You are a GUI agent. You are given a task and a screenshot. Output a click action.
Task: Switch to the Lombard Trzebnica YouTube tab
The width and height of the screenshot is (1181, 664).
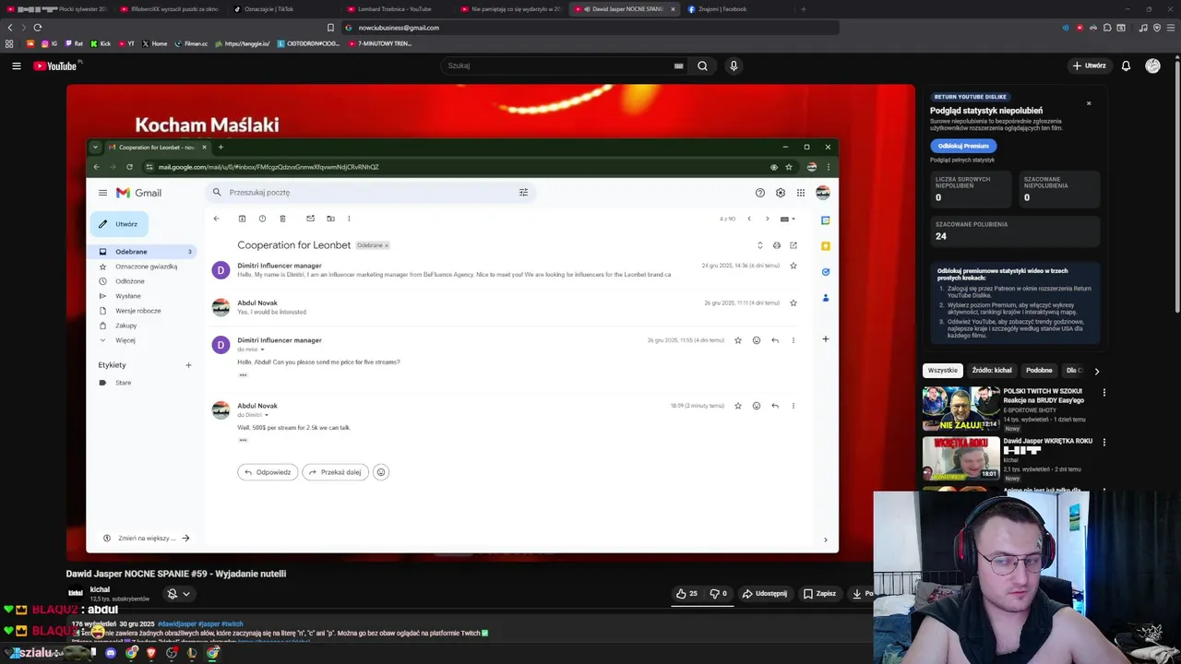click(x=395, y=9)
